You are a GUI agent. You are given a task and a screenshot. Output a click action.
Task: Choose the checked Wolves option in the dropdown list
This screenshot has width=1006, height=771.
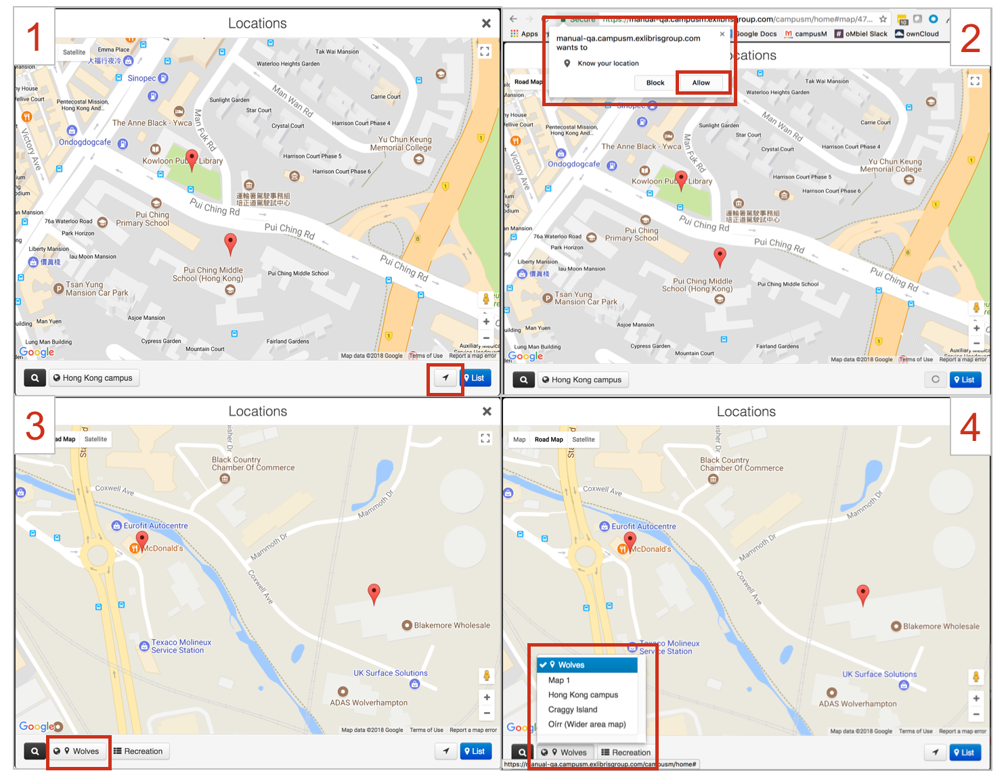(588, 665)
